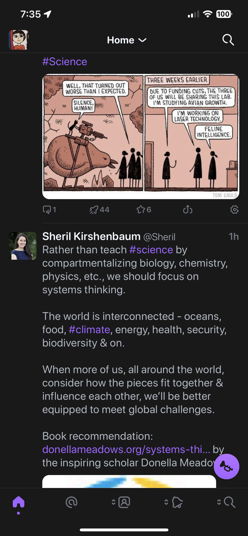View Sheril Kirshenbaum's profile picture
Screen dimensions: 248x536
coord(23,246)
